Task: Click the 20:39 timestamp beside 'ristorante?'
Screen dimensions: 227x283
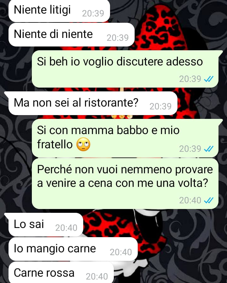Action: [x=160, y=107]
